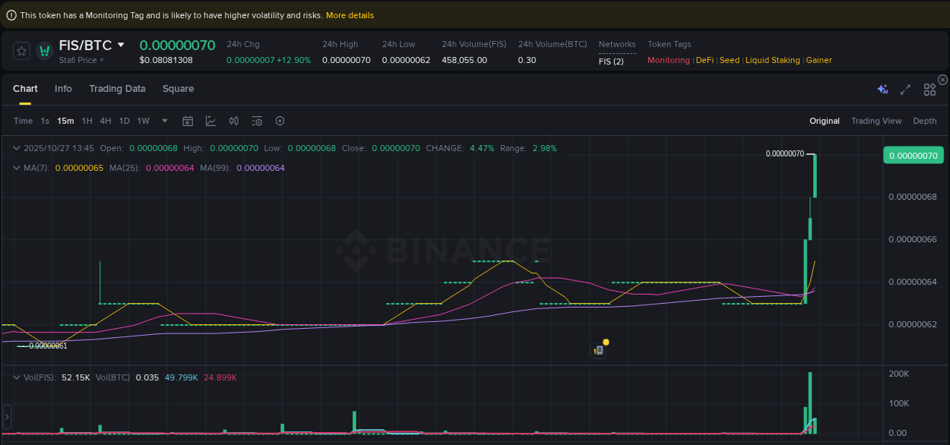Open the FIS/BTC pair selector dropdown
Viewport: 950px width, 445px height.
pos(92,45)
